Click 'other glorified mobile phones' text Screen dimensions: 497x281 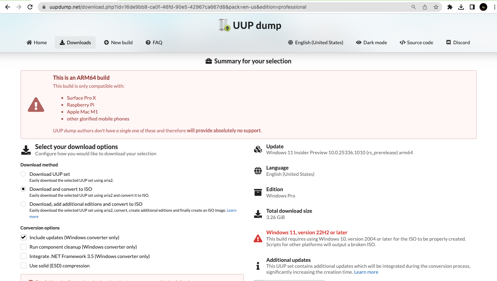98,119
